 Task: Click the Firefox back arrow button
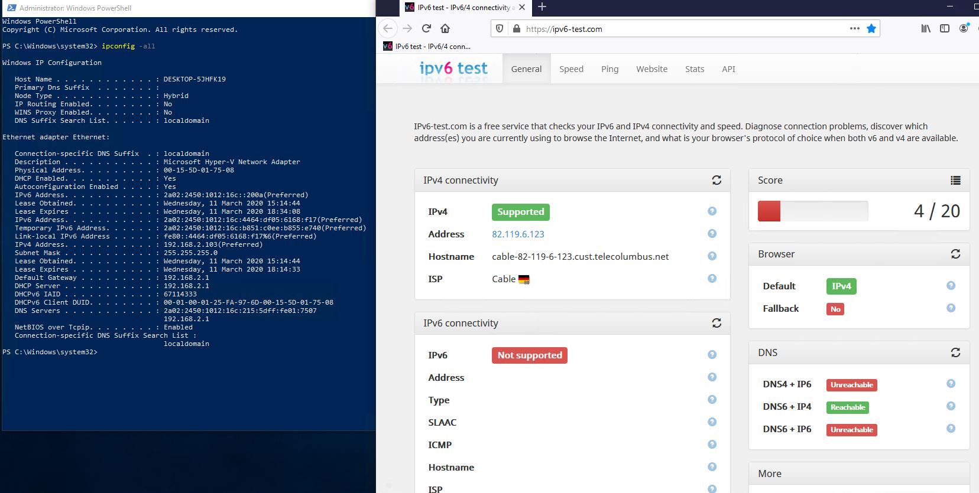[x=388, y=28]
